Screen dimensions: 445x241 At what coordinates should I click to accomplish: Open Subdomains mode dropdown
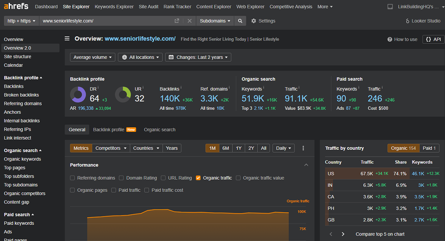coord(215,21)
